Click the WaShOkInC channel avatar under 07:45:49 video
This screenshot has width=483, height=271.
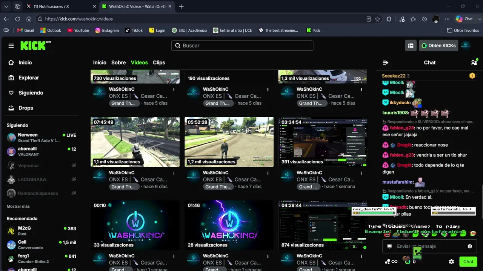[x=100, y=176]
